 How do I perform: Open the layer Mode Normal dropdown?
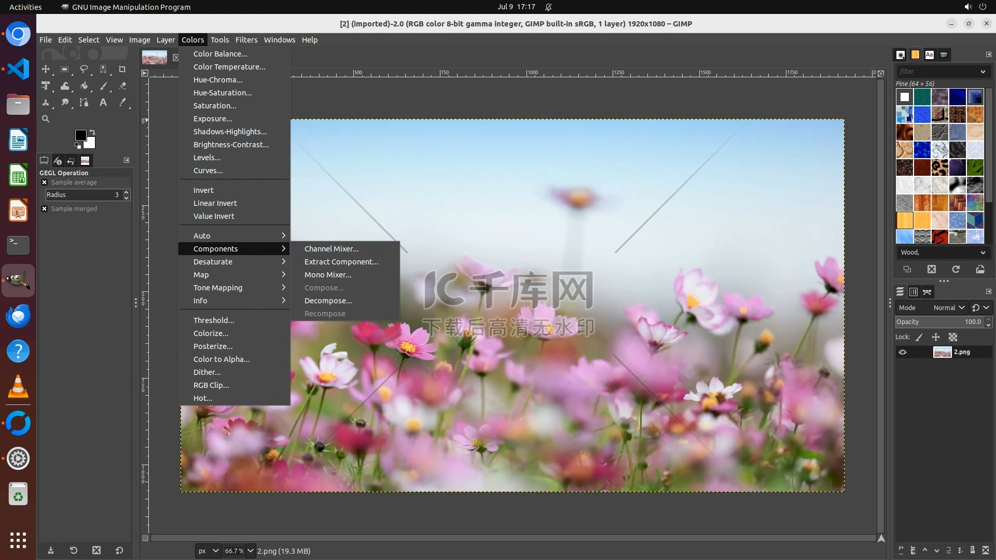tap(948, 307)
